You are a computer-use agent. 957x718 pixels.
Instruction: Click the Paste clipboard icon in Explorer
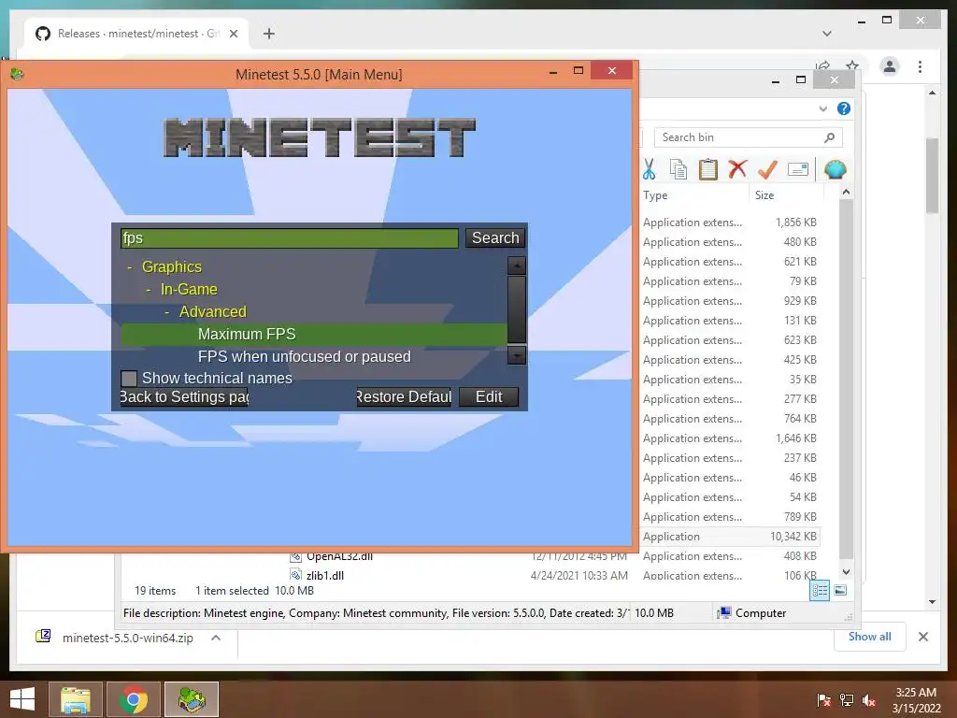click(708, 170)
